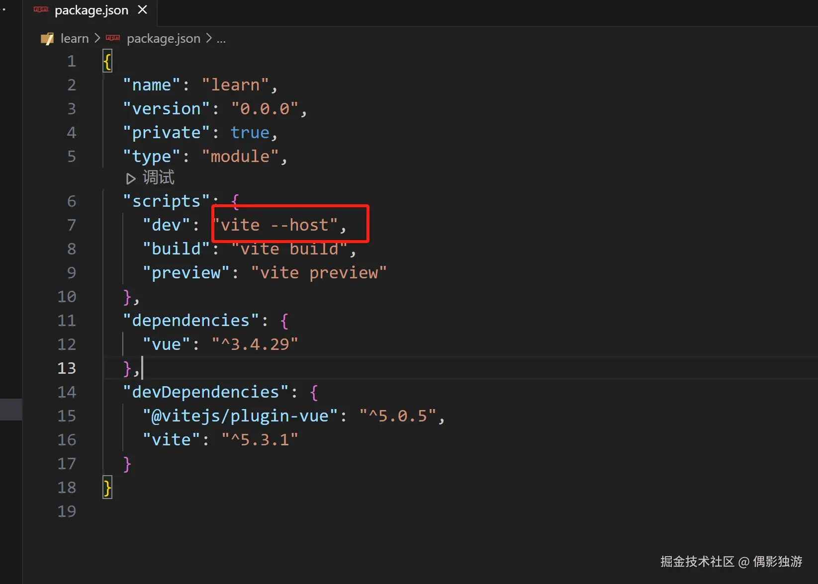818x584 pixels.
Task: Click the "version" key text
Action: pyautogui.click(x=166, y=109)
